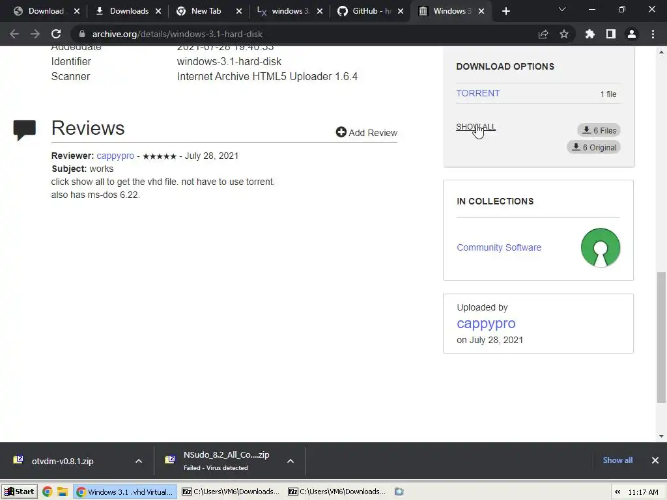Go back to the previous page

click(x=14, y=34)
